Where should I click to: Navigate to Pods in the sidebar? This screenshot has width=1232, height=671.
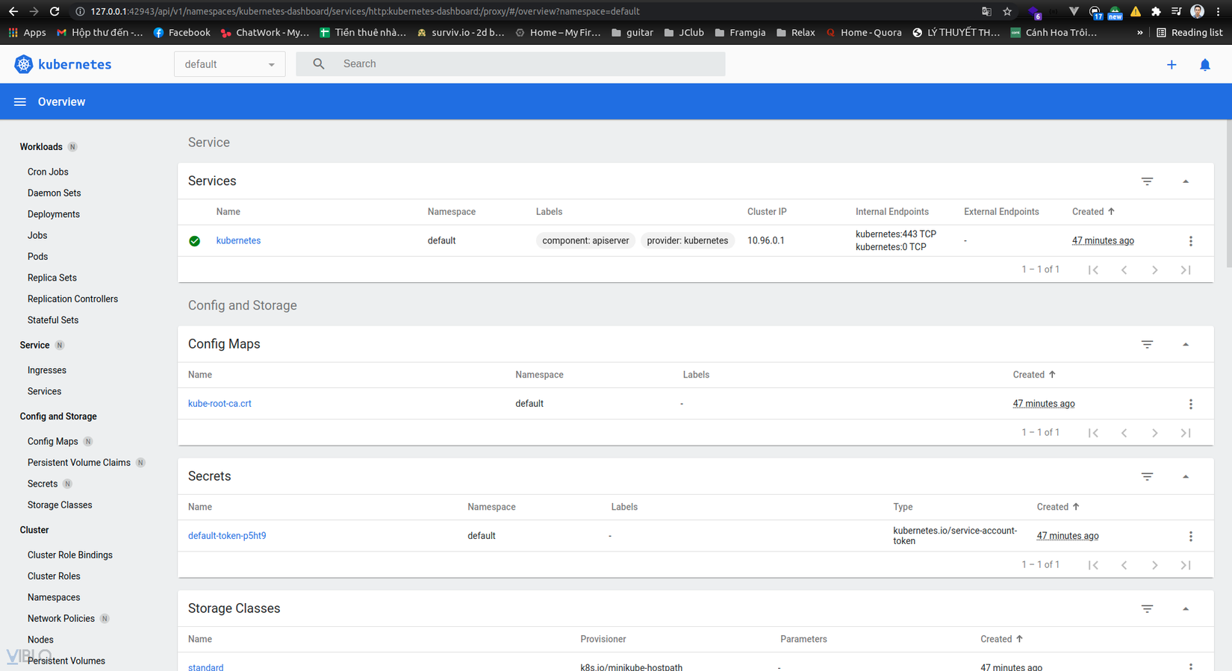[37, 257]
